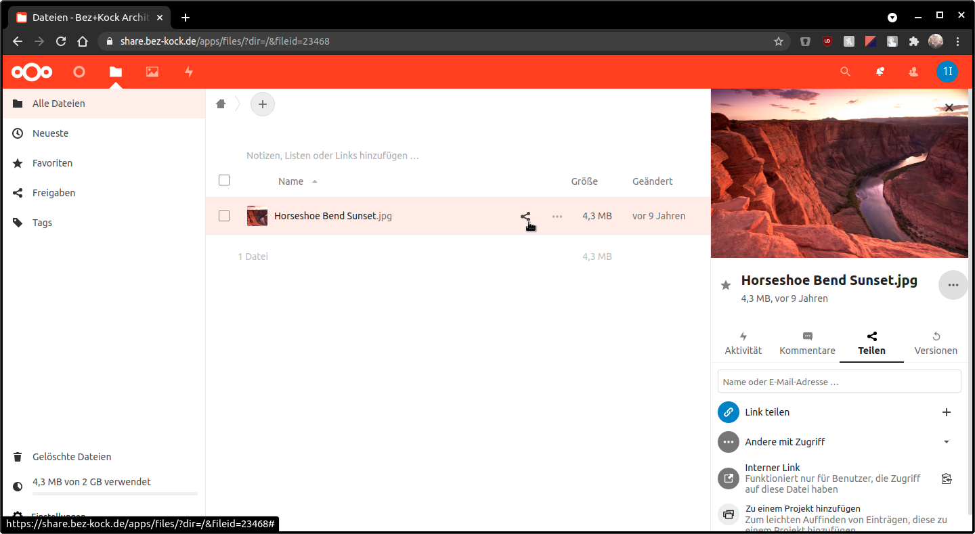Open the Photos app icon in header
The height and width of the screenshot is (534, 975).
pos(152,72)
